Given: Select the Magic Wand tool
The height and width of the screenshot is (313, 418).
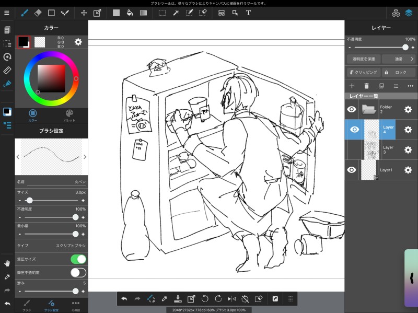Looking at the screenshot, I should click(x=176, y=13).
